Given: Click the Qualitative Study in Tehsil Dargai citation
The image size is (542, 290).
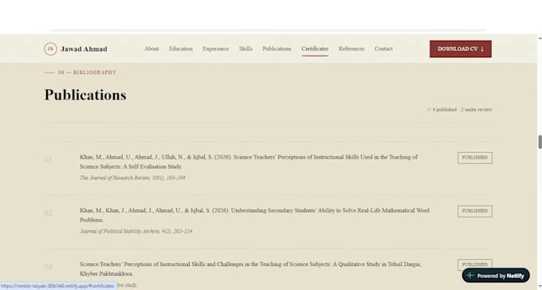Looking at the screenshot, I should click(x=250, y=268).
